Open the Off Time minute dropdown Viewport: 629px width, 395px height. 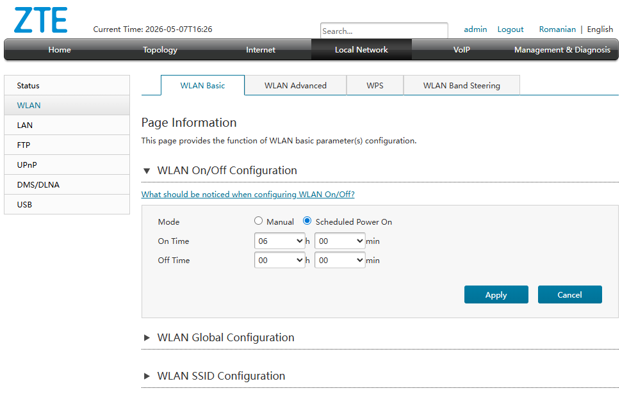click(x=339, y=261)
